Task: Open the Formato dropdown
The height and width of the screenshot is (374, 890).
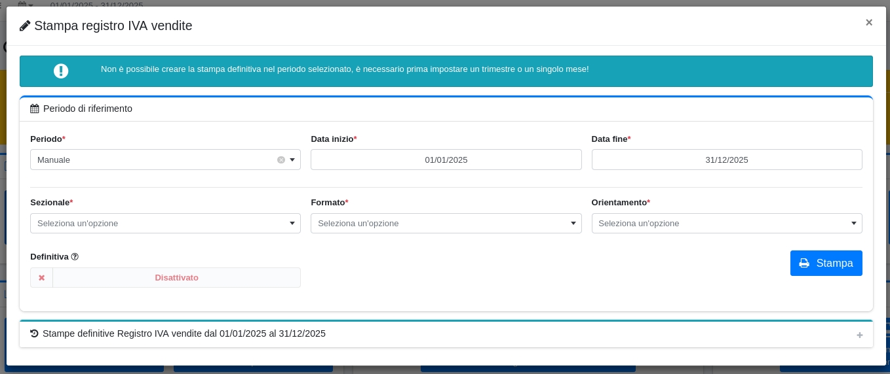Action: 446,224
